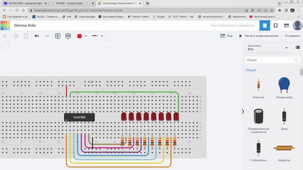Click the Отправить button
This screenshot has height=170, width=303.
pyautogui.click(x=293, y=36)
